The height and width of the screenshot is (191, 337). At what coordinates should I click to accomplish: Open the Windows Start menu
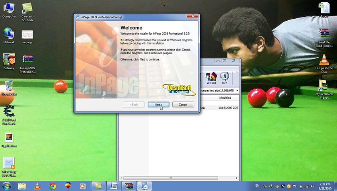coord(6,186)
